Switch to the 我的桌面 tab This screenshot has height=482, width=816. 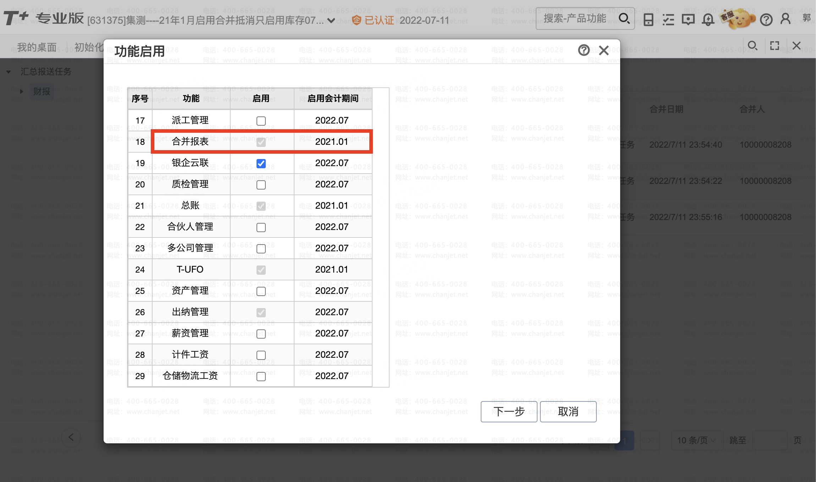(x=37, y=47)
